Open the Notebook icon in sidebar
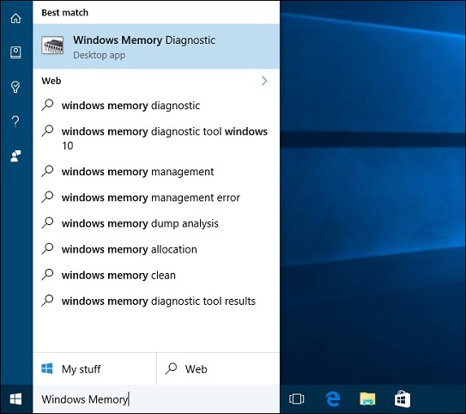This screenshot has width=466, height=414. point(15,52)
